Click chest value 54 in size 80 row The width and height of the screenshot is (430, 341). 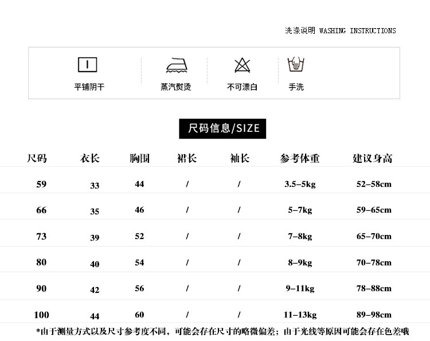pos(139,262)
